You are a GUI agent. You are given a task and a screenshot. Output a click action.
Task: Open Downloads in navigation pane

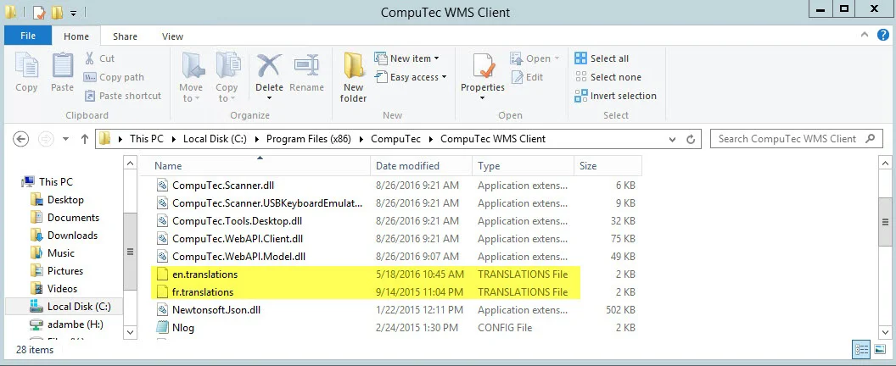[x=72, y=236]
